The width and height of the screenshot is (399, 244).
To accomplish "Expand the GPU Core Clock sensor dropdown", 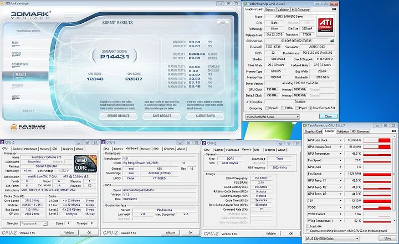I will point(340,140).
